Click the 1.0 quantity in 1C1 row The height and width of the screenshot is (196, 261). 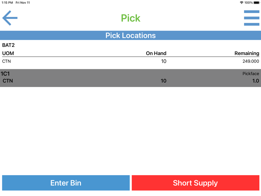pyautogui.click(x=256, y=81)
